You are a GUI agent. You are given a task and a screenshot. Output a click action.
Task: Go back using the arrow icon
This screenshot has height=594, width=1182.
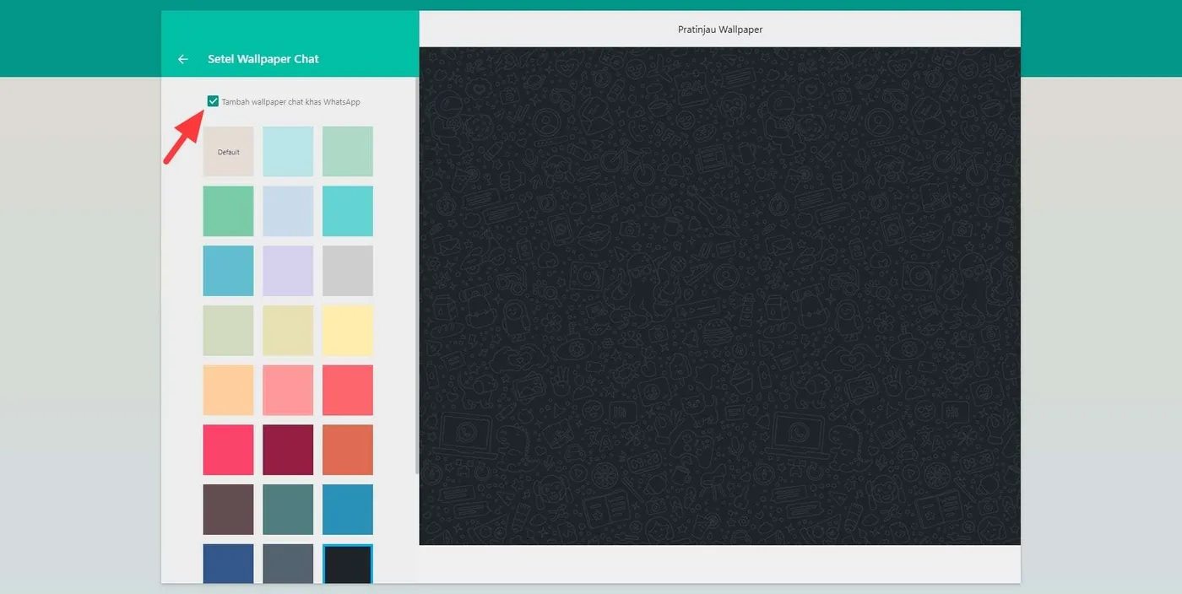[182, 59]
